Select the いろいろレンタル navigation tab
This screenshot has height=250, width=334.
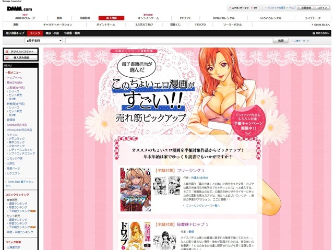(x=271, y=18)
